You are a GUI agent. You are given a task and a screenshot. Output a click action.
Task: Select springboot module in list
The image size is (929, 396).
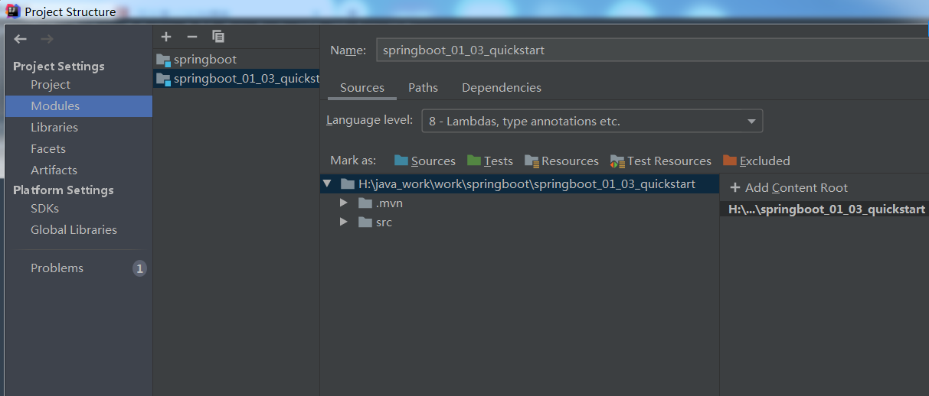click(236, 60)
